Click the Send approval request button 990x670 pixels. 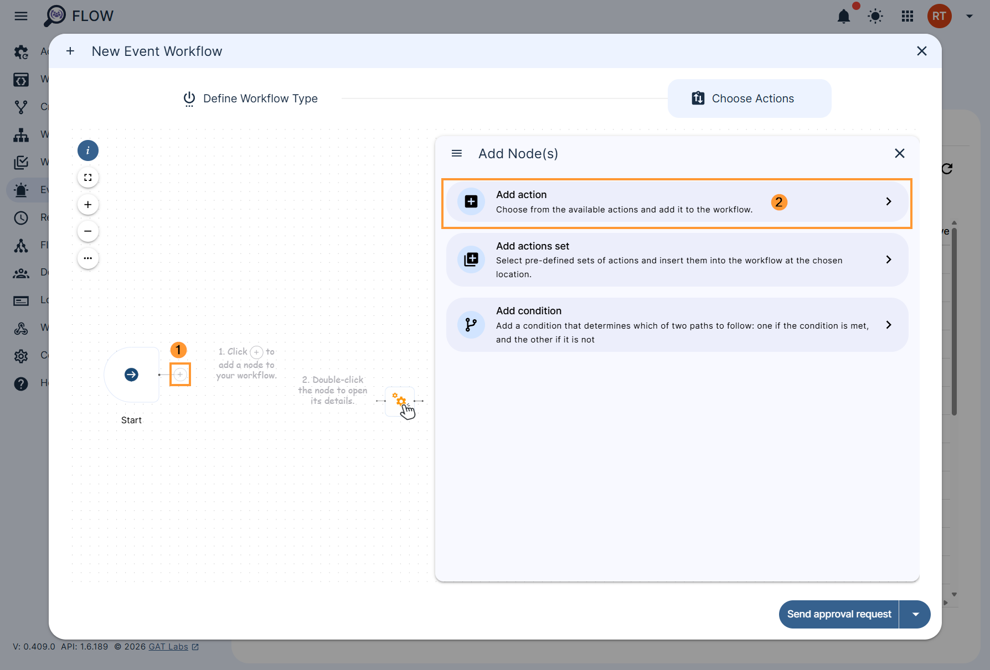coord(838,614)
